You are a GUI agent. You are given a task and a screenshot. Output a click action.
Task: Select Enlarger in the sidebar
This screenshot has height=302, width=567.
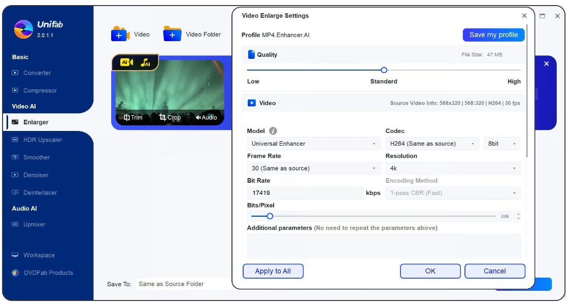[x=36, y=122]
